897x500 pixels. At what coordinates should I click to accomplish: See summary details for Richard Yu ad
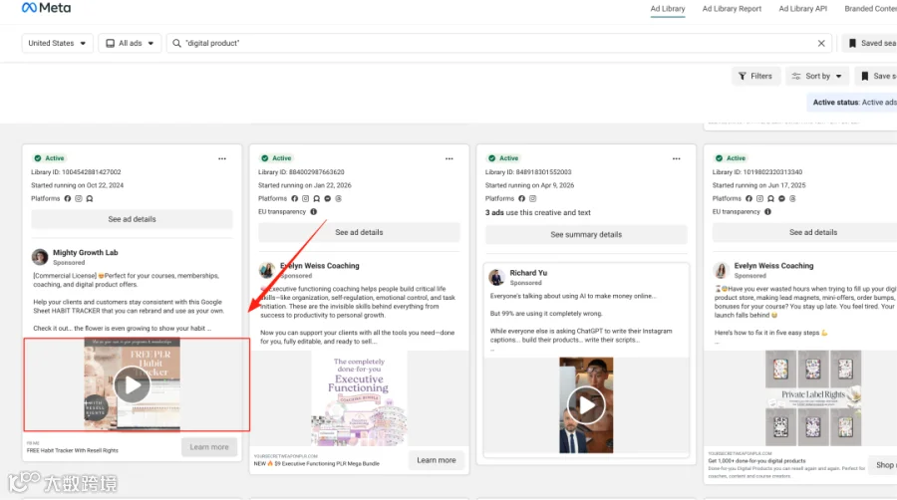point(586,235)
